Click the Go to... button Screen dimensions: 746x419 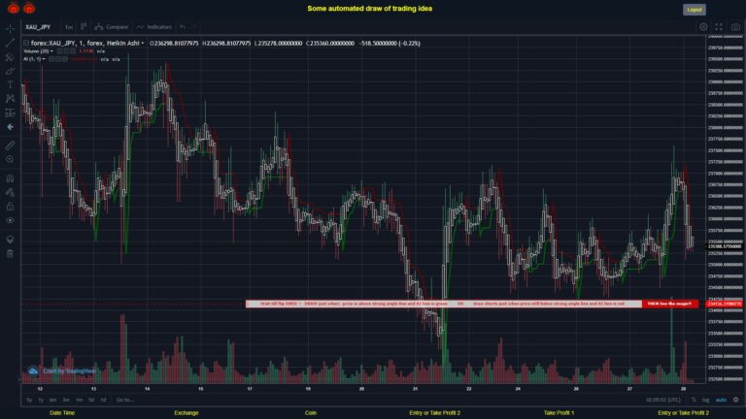point(124,400)
